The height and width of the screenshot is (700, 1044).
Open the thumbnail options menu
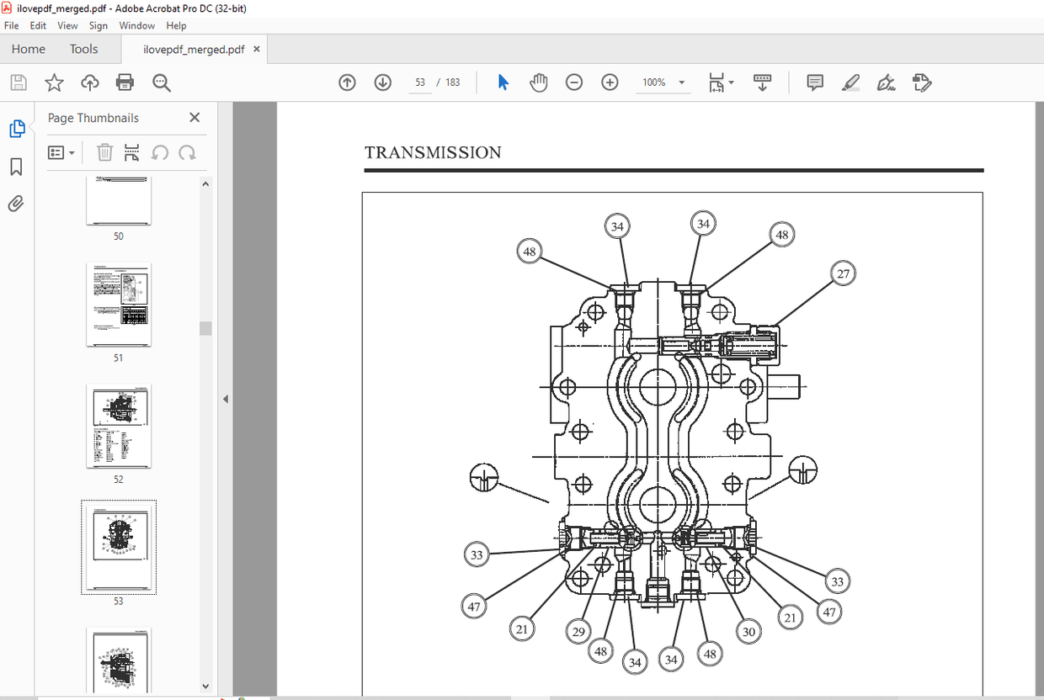tap(61, 152)
